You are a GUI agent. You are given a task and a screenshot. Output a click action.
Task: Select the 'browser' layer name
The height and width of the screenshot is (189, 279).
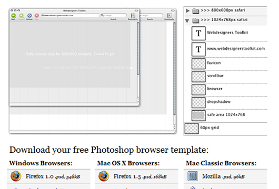[x=215, y=89]
